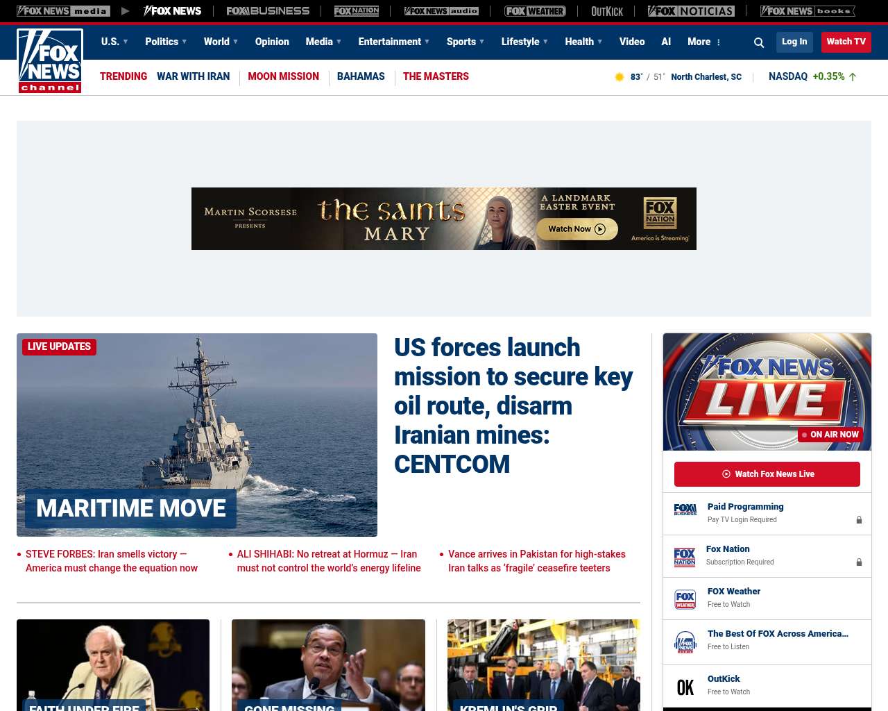The image size is (888, 711).
Task: Open the OutKick channel list link
Action: point(724,679)
